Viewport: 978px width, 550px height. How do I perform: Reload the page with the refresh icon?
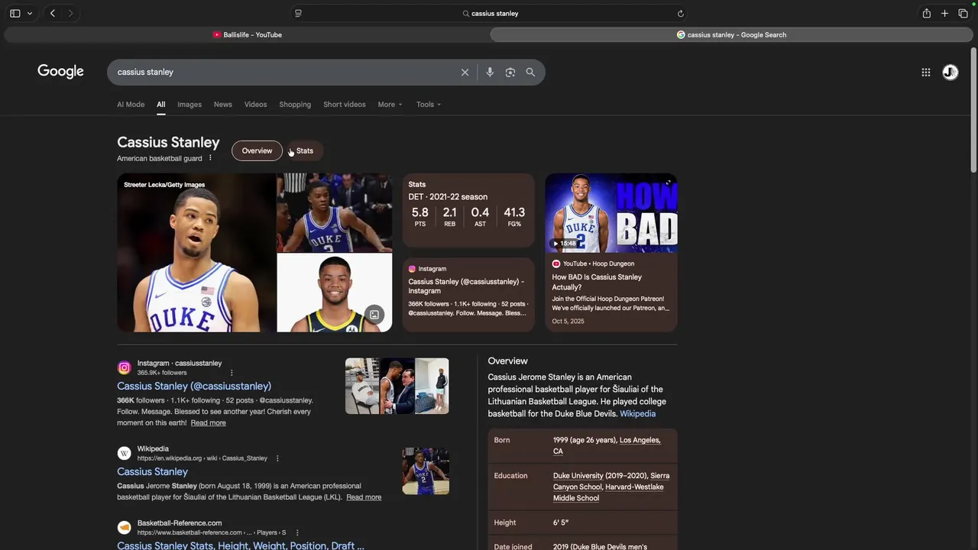(x=680, y=13)
